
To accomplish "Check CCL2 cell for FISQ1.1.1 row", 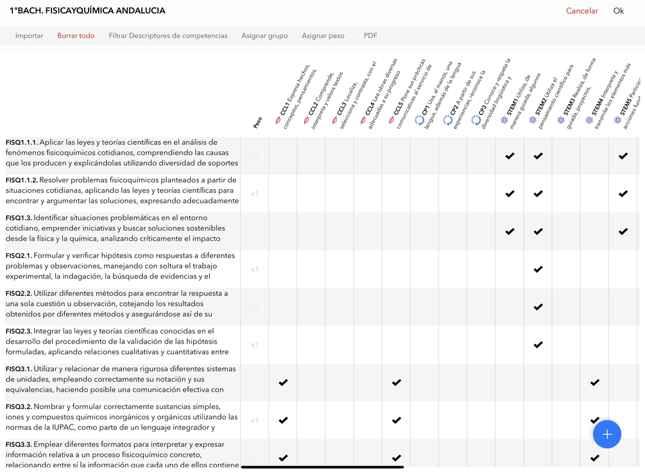I will point(311,156).
